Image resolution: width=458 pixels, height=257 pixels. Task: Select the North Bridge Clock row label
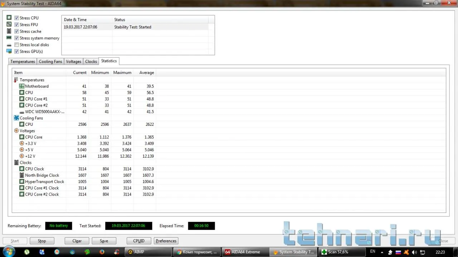pyautogui.click(x=42, y=175)
